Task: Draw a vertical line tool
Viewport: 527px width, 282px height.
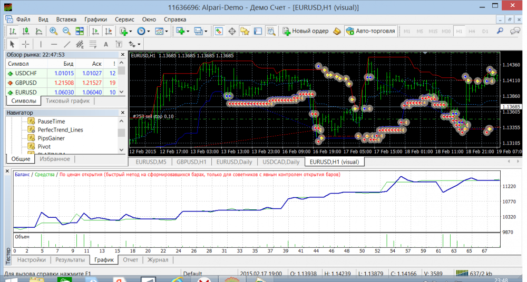Action: (x=41, y=44)
